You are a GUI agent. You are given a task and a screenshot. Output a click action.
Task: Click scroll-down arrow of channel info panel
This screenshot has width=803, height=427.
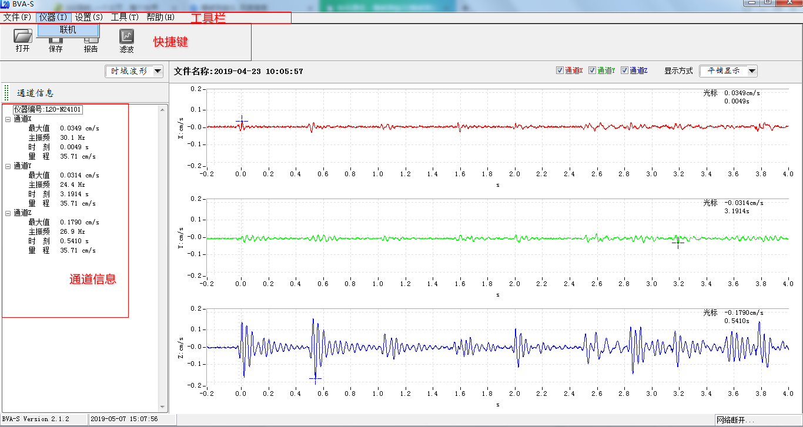click(x=163, y=407)
